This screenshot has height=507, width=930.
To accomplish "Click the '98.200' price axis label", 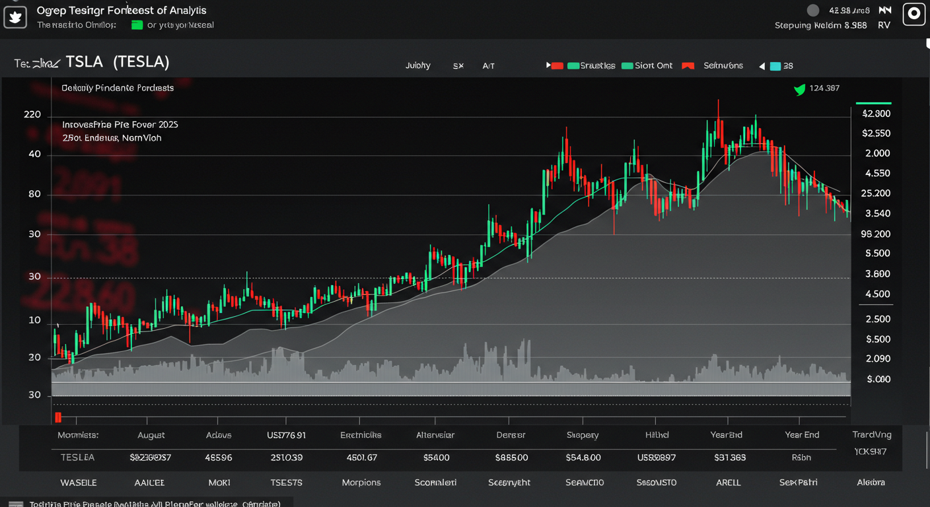I will click(x=876, y=234).
